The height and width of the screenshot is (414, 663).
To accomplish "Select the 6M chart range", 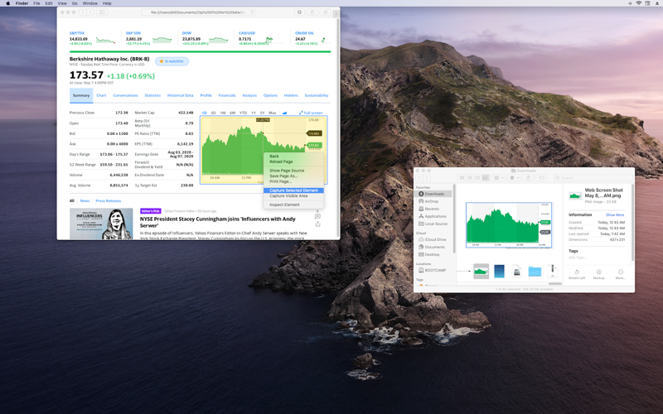I will [233, 113].
